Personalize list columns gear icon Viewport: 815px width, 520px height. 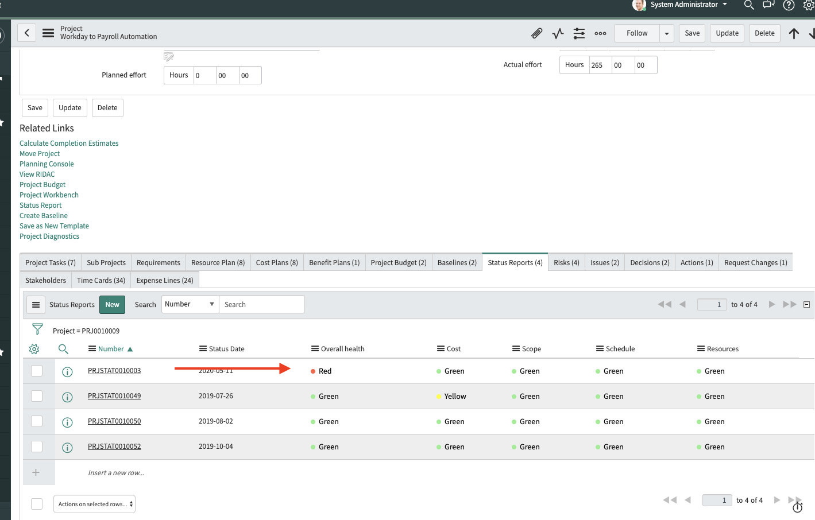coord(34,349)
